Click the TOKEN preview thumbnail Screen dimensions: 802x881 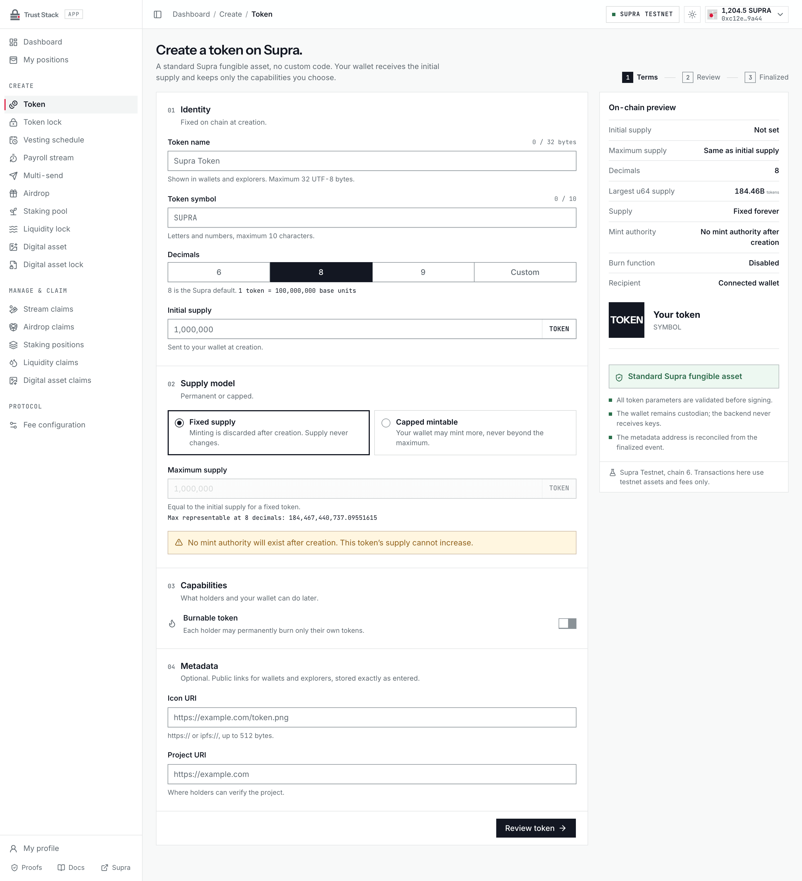(x=626, y=320)
